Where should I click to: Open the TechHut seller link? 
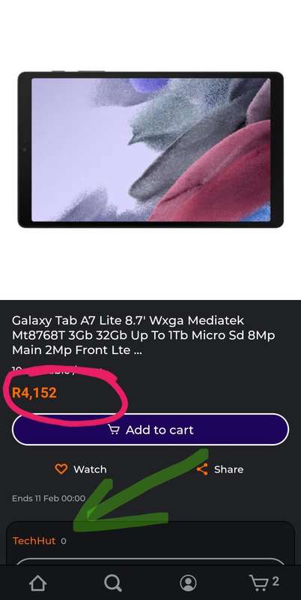click(34, 541)
